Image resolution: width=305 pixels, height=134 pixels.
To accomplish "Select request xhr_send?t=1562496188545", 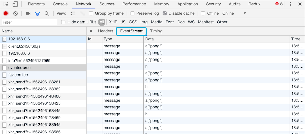I will tap(43, 125).
